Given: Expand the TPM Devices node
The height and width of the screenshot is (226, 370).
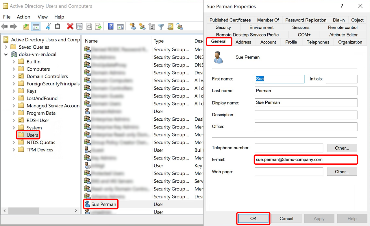Looking at the screenshot, I should (14, 150).
